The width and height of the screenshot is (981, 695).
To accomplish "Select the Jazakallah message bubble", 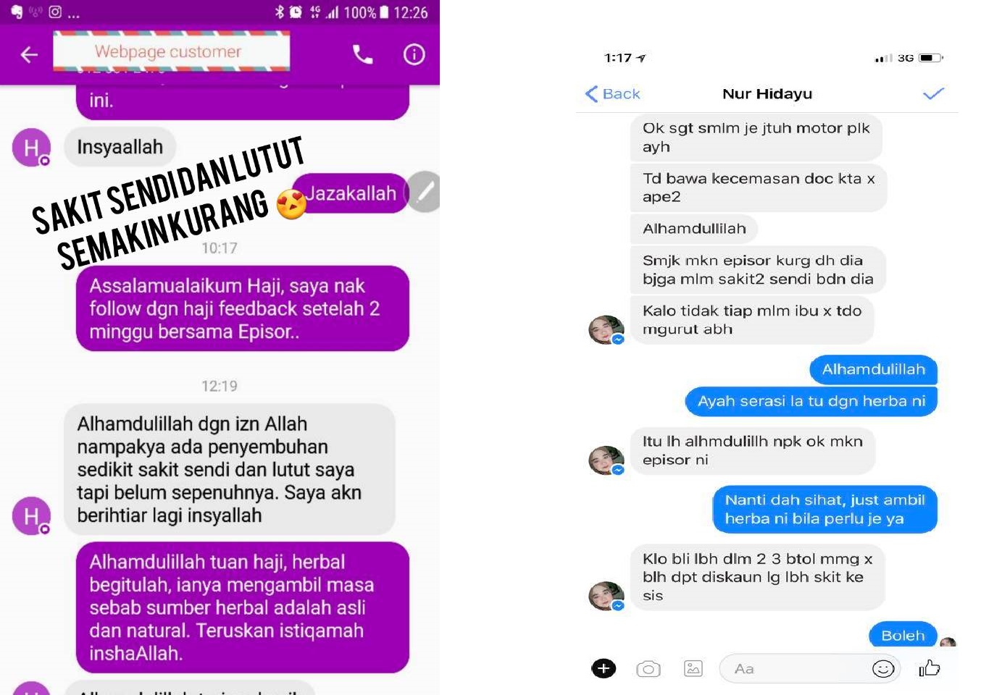I will tap(351, 193).
